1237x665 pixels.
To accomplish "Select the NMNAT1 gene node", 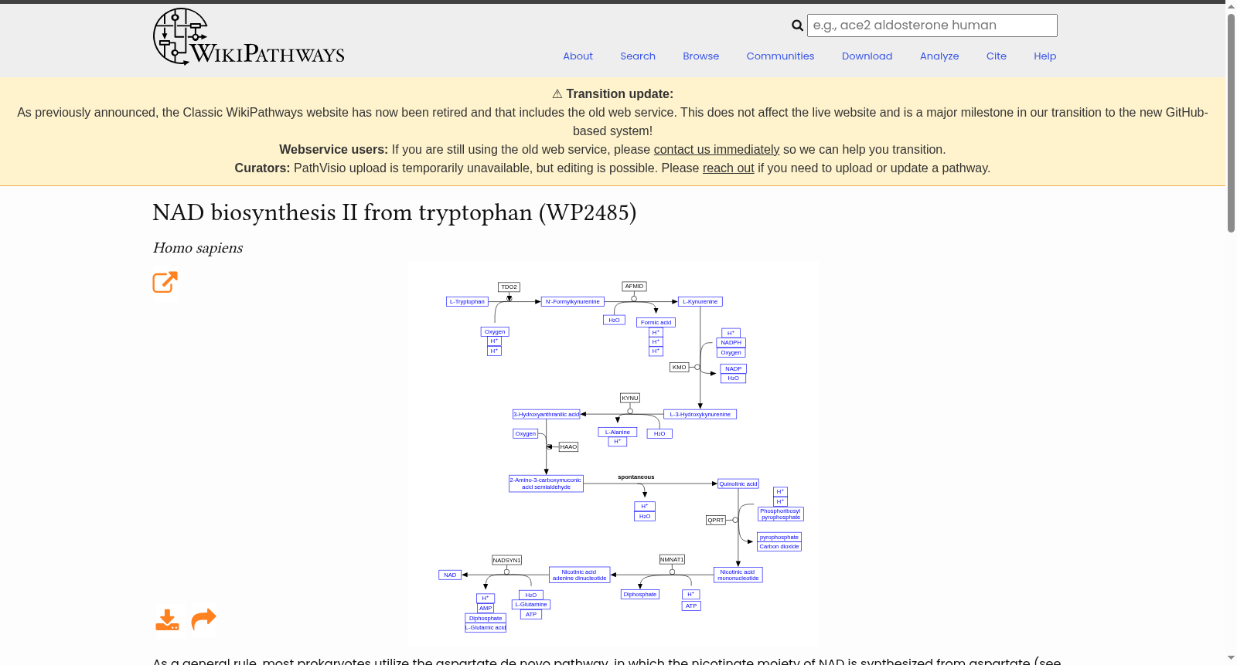I will coord(672,560).
